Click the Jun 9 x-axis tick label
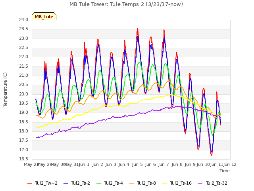 point(190,164)
